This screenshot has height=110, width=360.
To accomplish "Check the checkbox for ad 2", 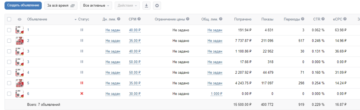I will click(x=9, y=41).
